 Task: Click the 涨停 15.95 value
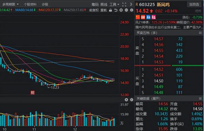[163, 129]
